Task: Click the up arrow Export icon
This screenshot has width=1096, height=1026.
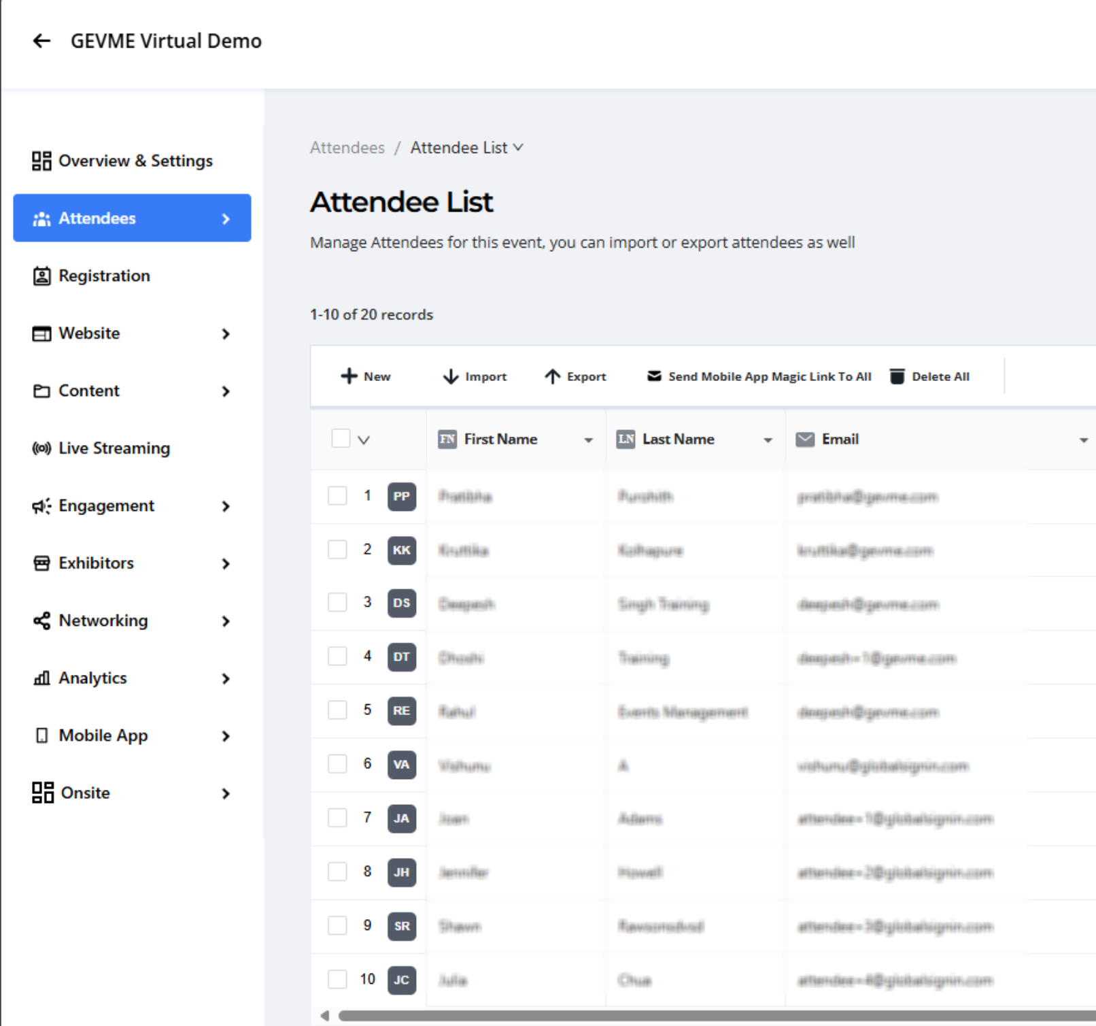Action: point(552,376)
